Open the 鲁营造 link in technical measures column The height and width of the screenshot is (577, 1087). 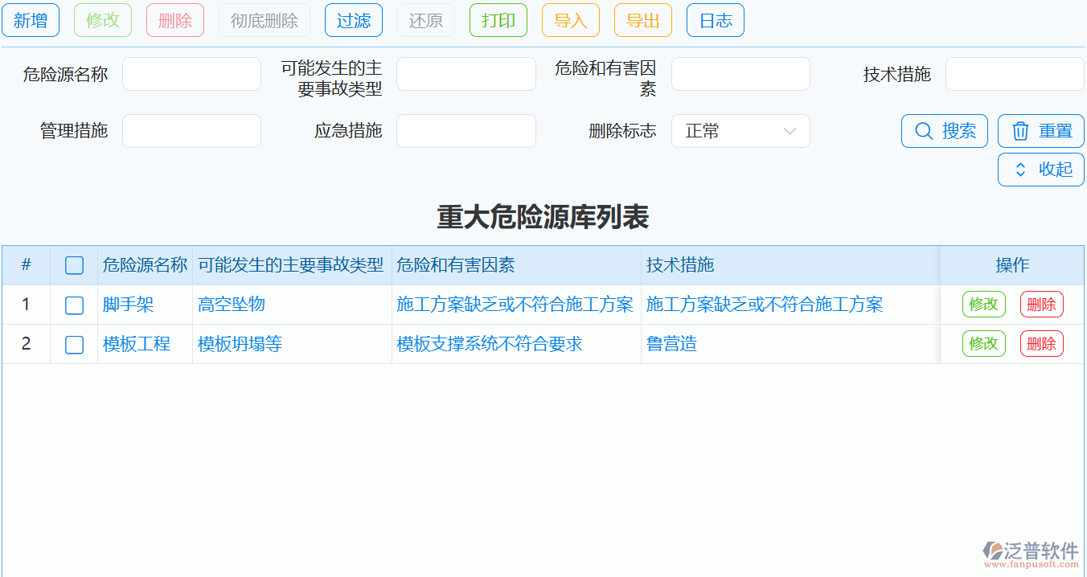tap(671, 343)
